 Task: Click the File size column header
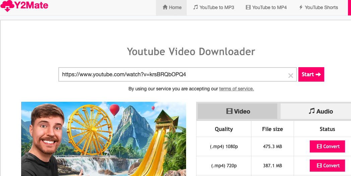273,129
